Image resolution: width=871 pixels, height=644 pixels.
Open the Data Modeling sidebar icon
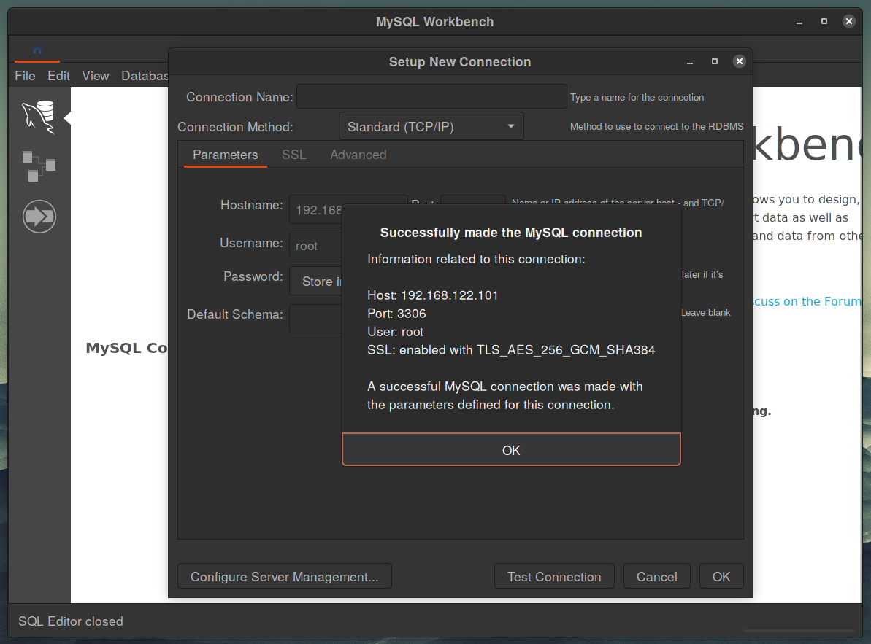point(39,166)
